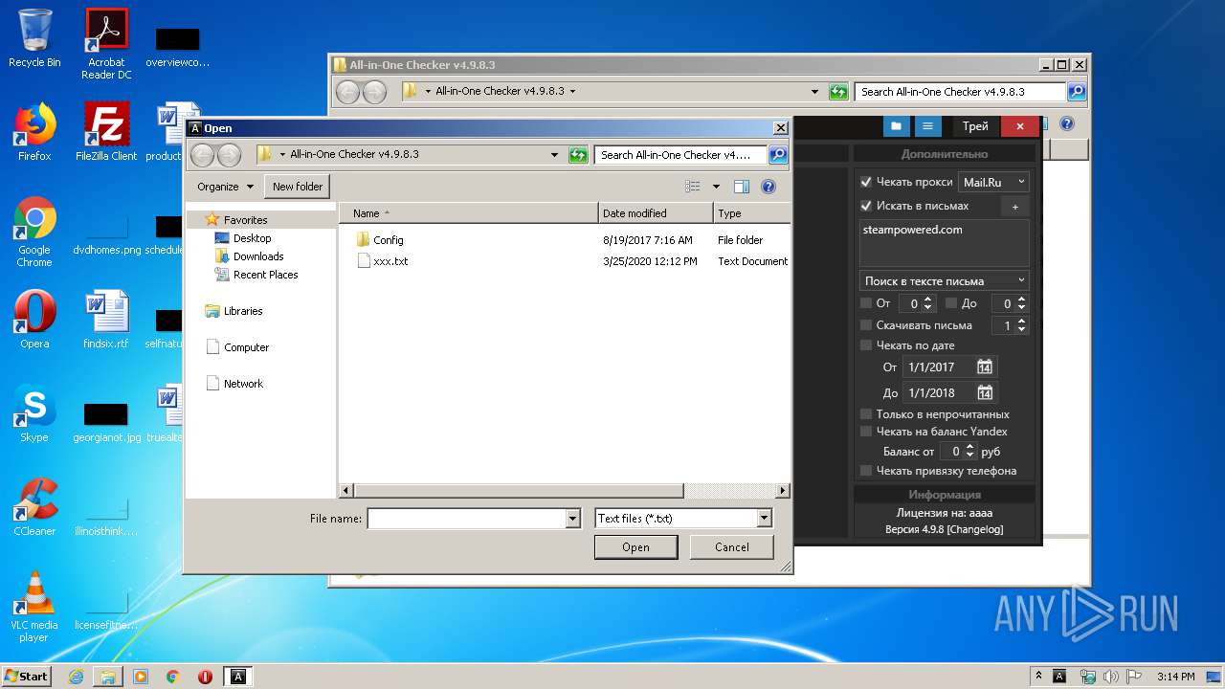Image resolution: width=1225 pixels, height=689 pixels.
Task: Click the Open button in the dialog
Action: (x=635, y=547)
